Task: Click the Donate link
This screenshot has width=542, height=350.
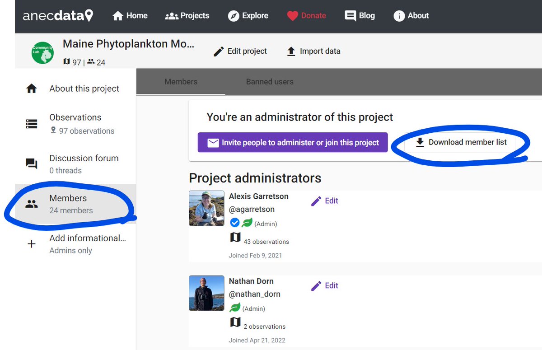Action: (306, 16)
